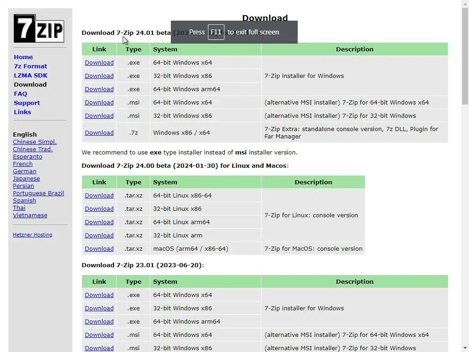Screen dimensions: 469x352
Task: Click the scrollbar down arrow
Action: pos(465,349)
